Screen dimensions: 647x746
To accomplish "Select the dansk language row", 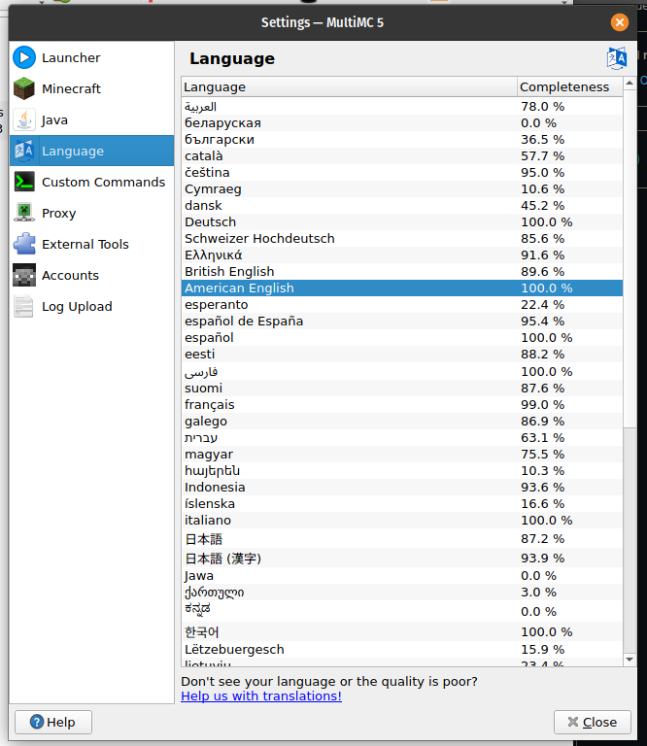I will [402, 206].
